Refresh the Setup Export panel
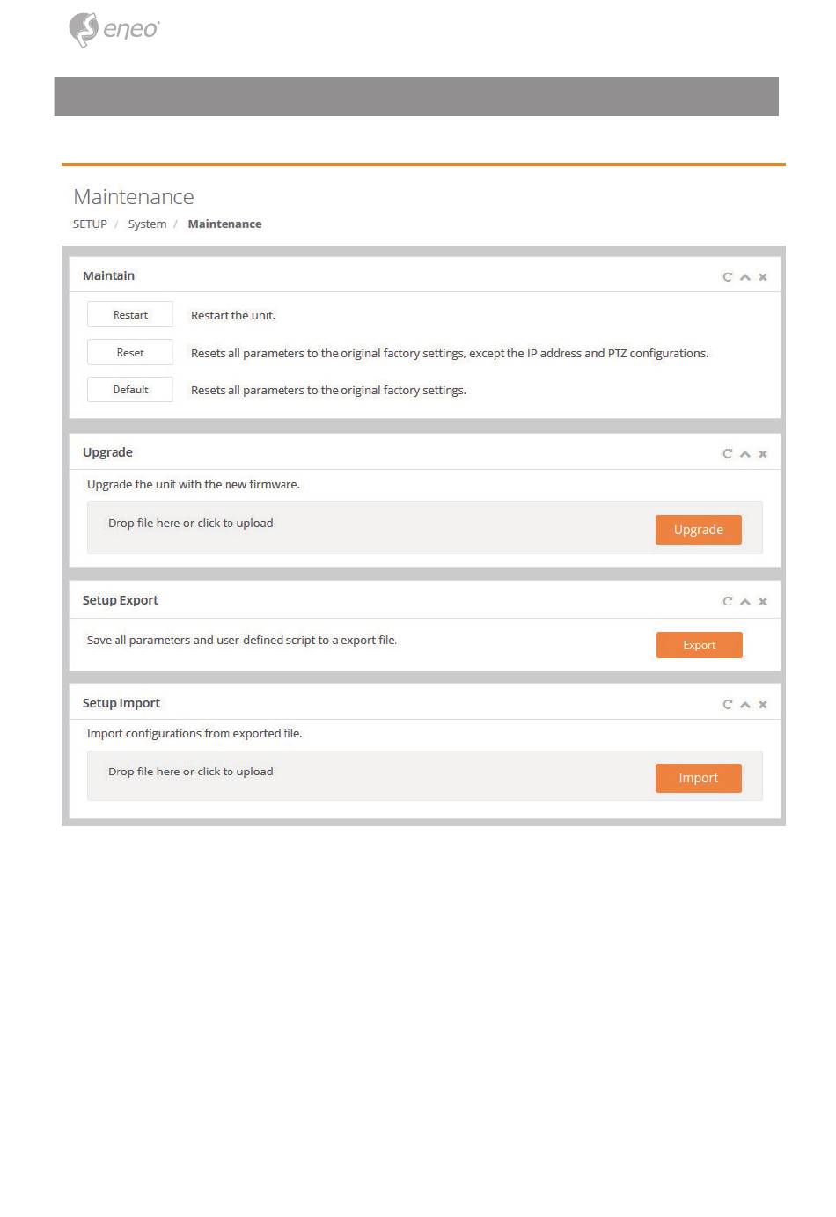The image size is (836, 1217). 728,602
